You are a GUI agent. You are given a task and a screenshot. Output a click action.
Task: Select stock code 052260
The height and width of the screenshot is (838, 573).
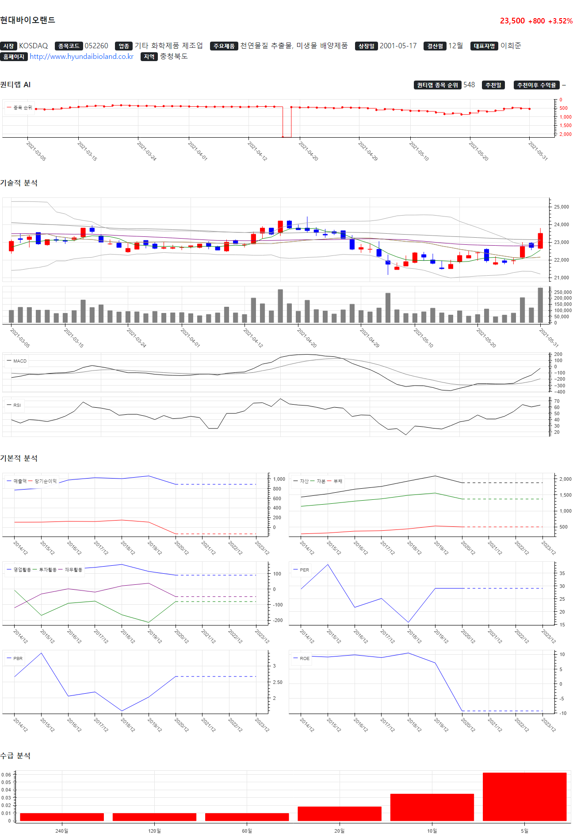(x=96, y=46)
